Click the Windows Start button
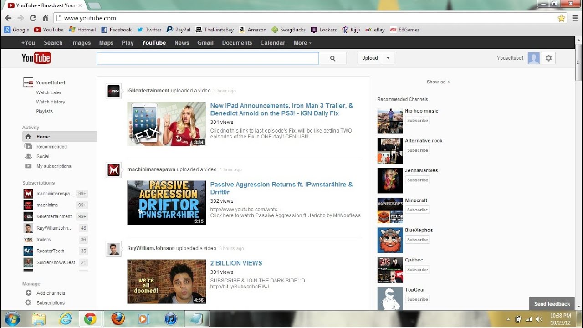Image resolution: width=583 pixels, height=328 pixels. 12,318
